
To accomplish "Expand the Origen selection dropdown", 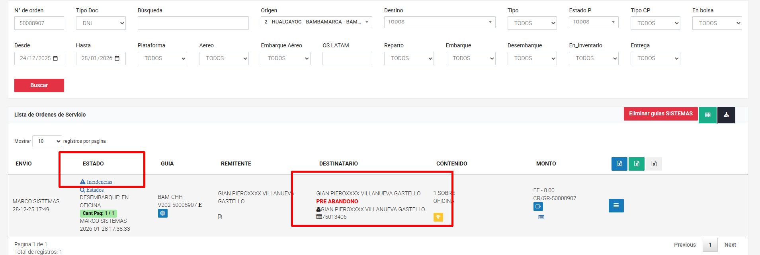I will [316, 22].
